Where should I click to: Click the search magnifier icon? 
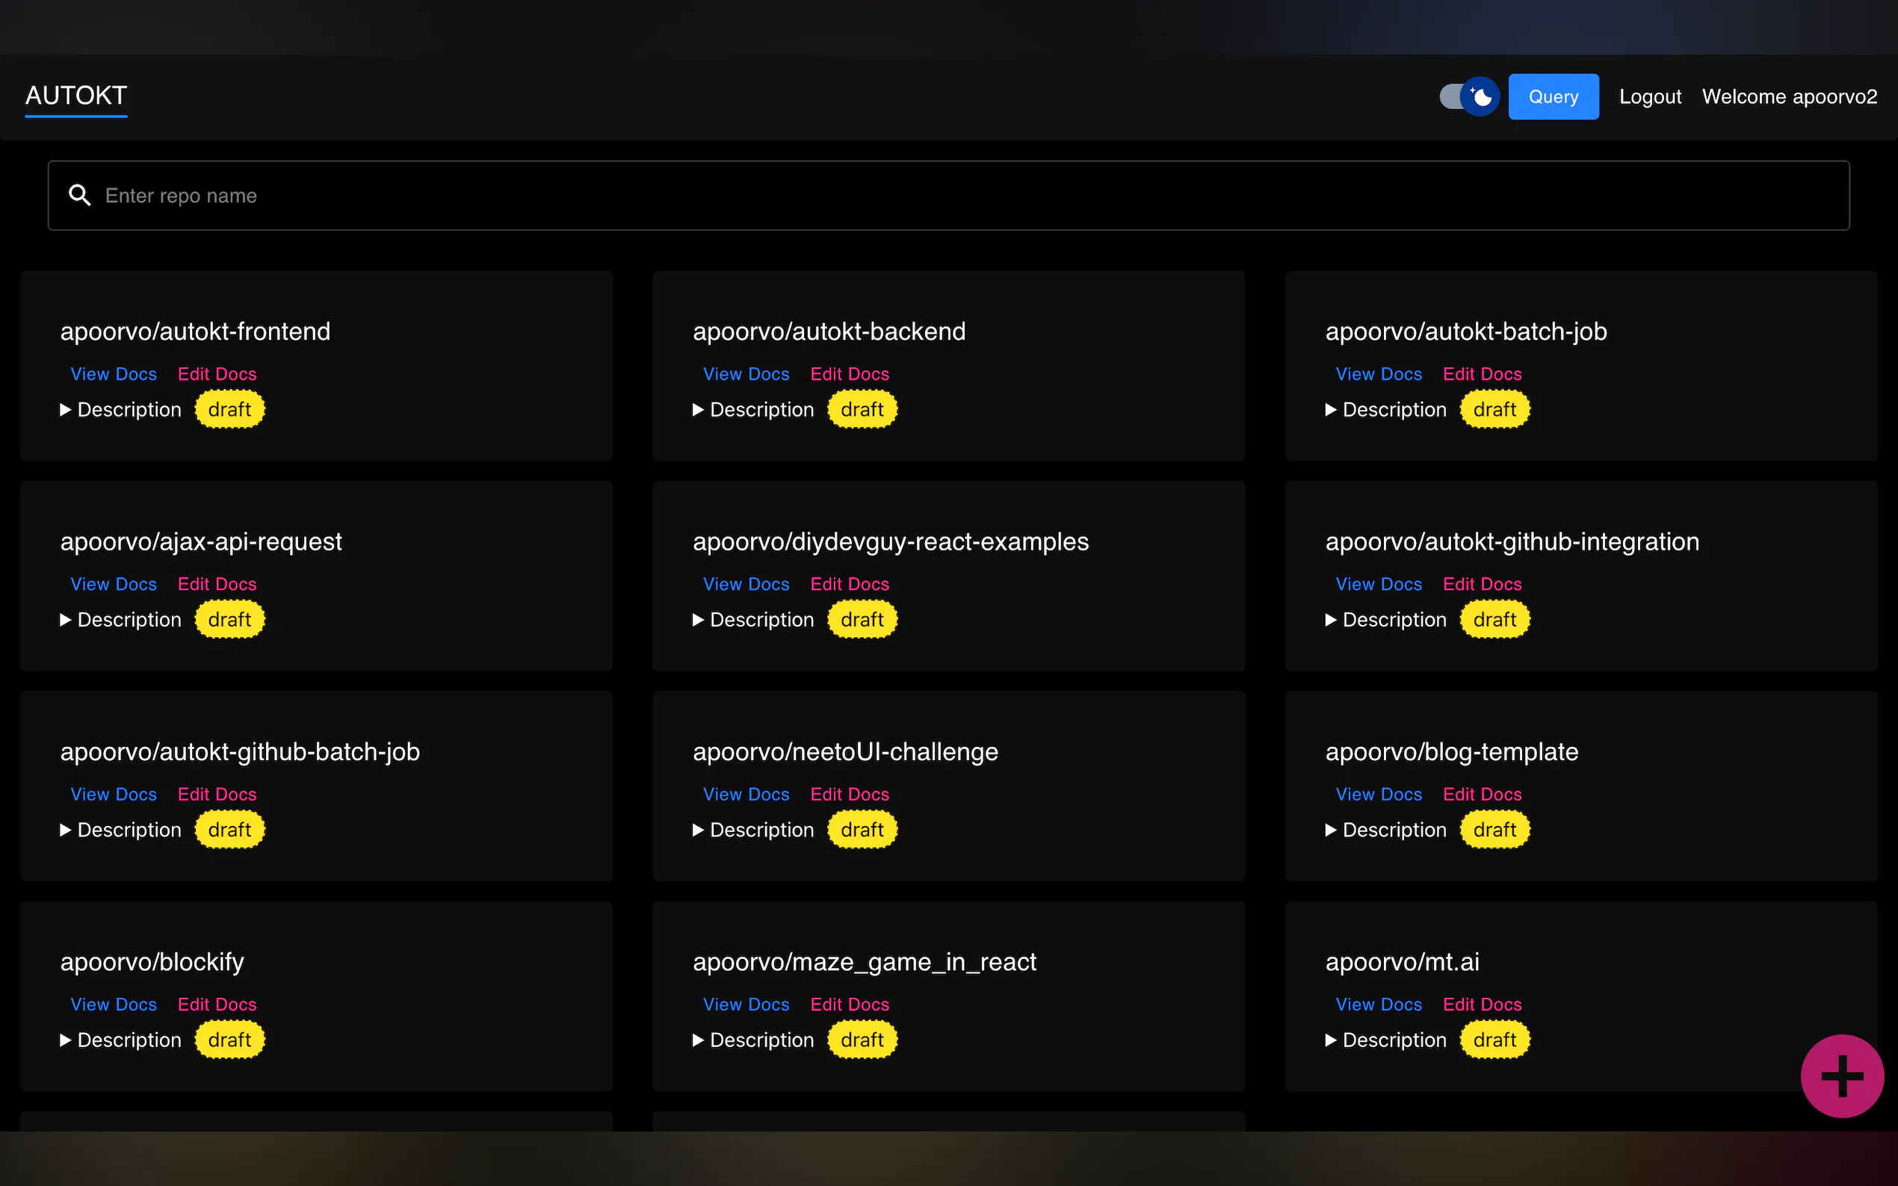tap(79, 196)
